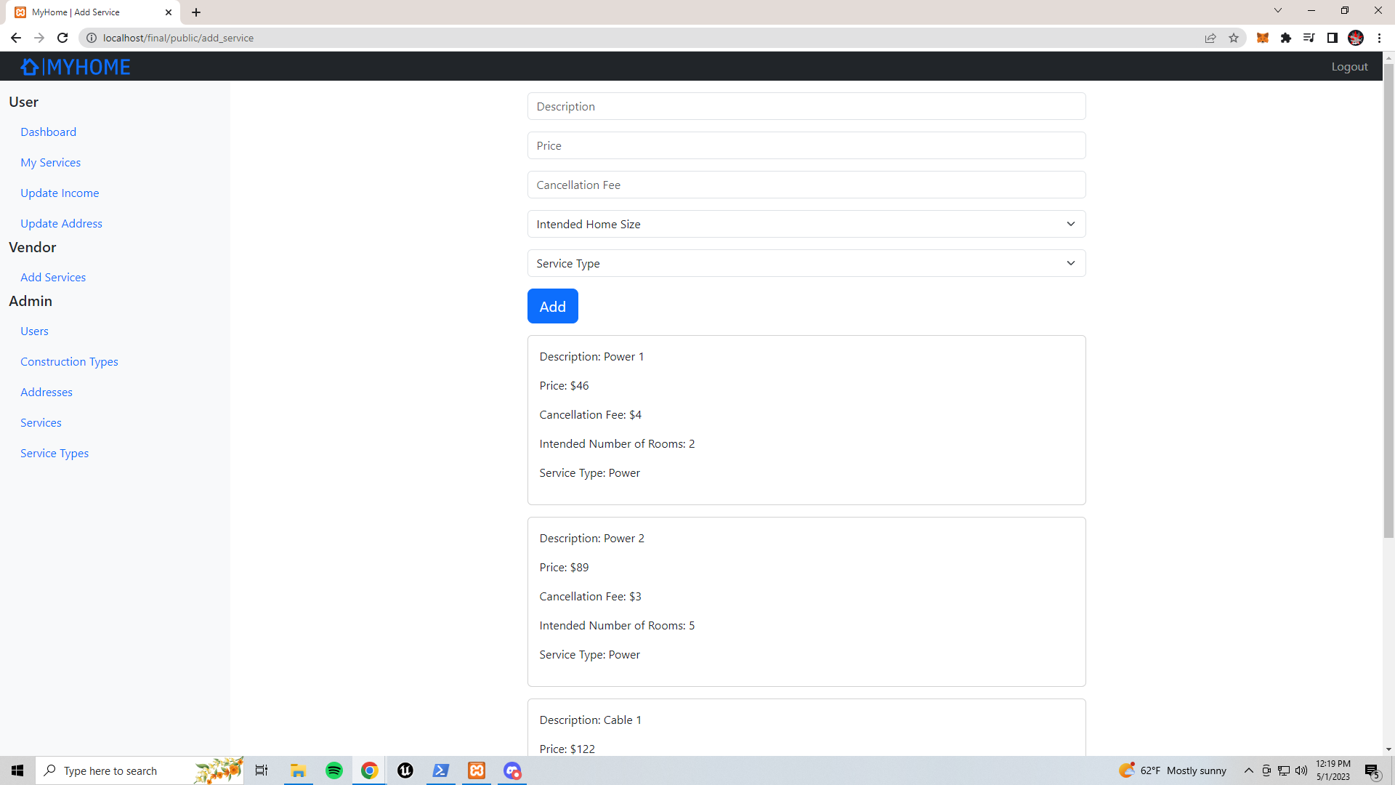Open the XAMPP icon in the taskbar
This screenshot has height=785, width=1395.
[477, 770]
